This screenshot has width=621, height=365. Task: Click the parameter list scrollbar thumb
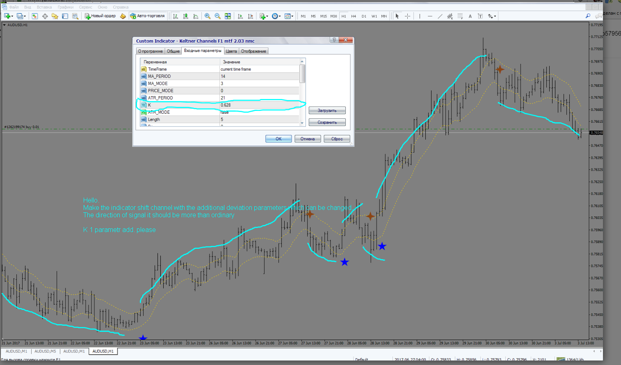(302, 74)
